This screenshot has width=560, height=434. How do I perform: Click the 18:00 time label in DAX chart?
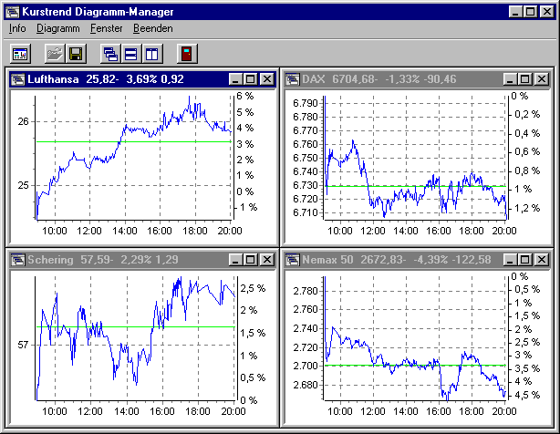click(x=471, y=231)
